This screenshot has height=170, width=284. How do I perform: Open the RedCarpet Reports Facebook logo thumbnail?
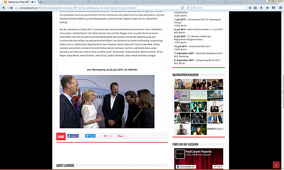180,154
